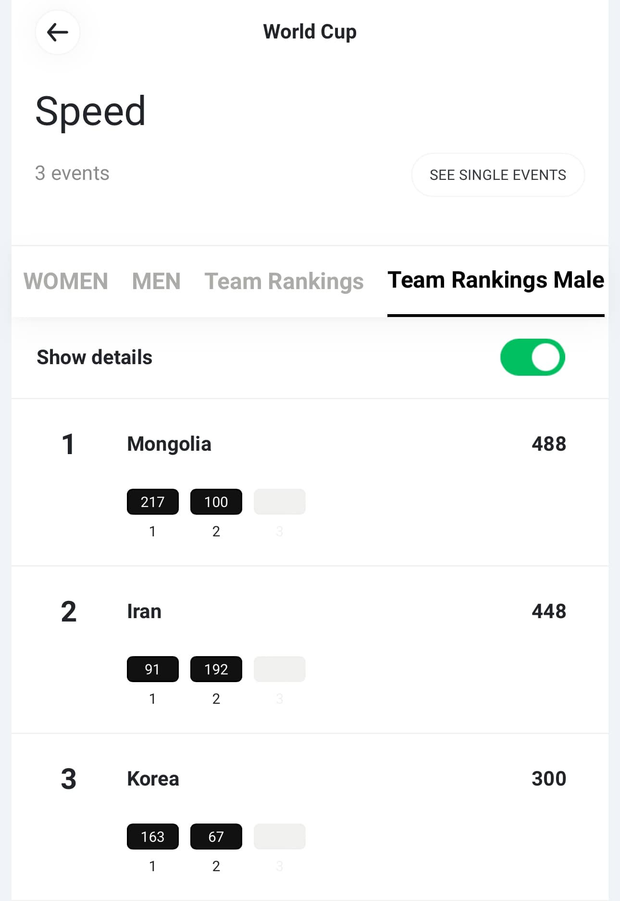Tap Korea's event 2 score badge 67

(x=216, y=837)
